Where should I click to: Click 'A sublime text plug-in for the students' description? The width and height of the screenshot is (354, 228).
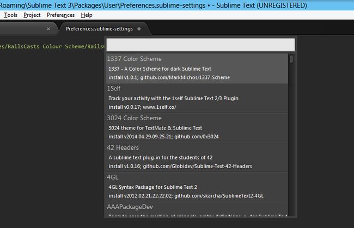[x=160, y=157]
